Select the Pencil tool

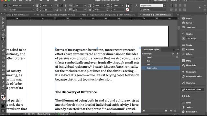point(3,50)
